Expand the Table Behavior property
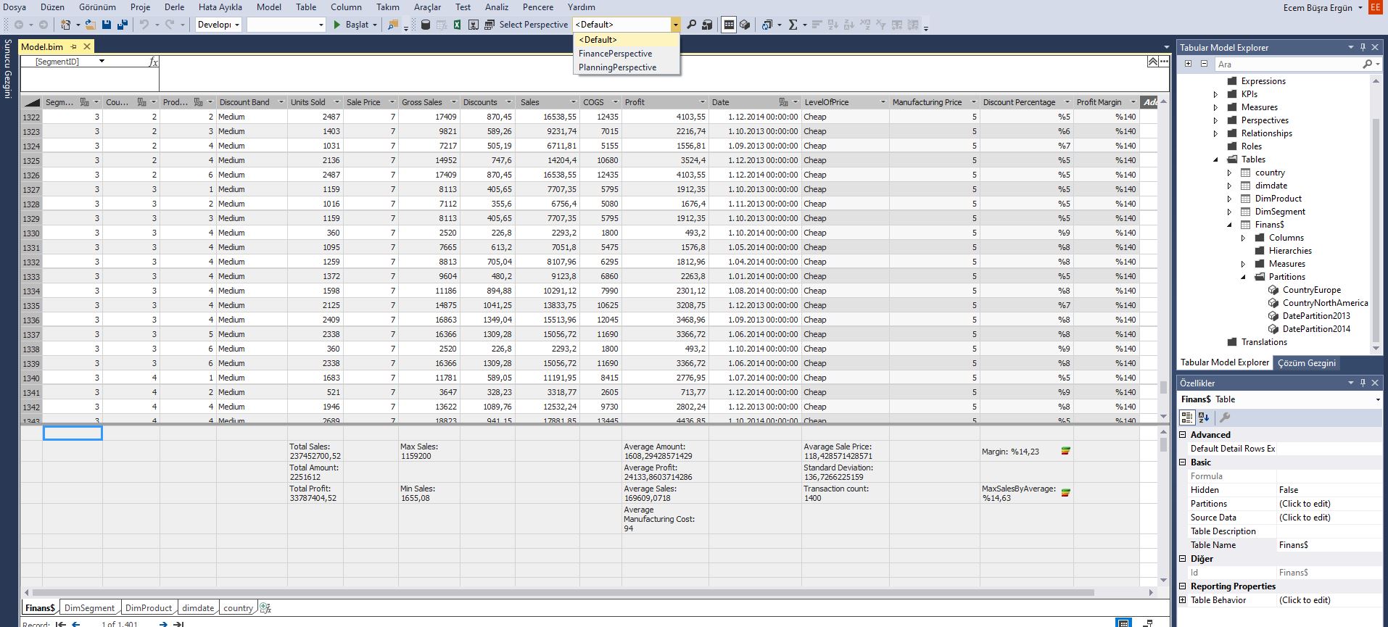 [x=1183, y=600]
